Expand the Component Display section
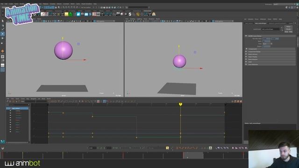Viewport: 299px width, 168px height. pos(246,52)
